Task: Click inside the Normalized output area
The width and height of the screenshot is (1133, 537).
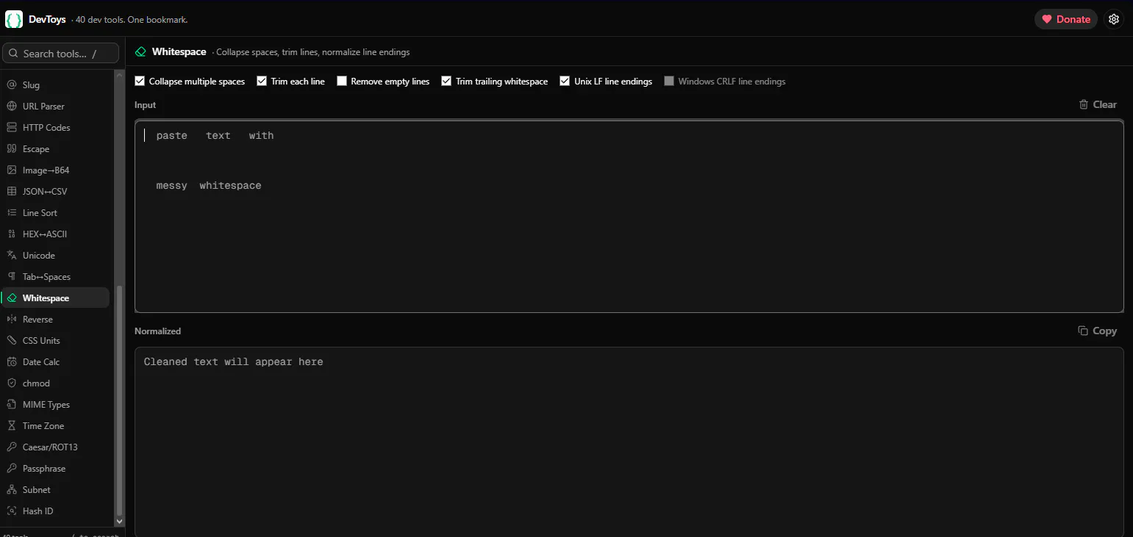Action: click(x=629, y=442)
